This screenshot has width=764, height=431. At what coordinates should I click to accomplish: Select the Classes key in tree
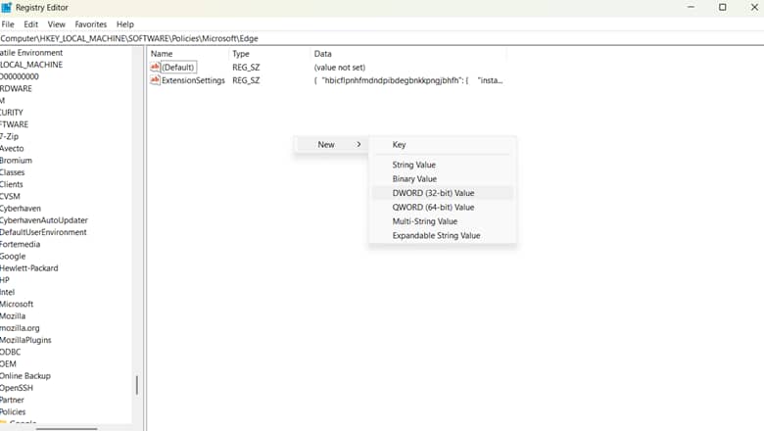point(12,172)
